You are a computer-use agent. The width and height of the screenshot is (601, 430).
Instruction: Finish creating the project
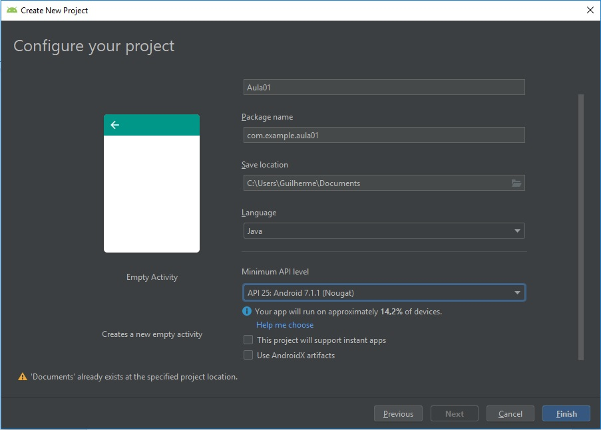tap(566, 414)
